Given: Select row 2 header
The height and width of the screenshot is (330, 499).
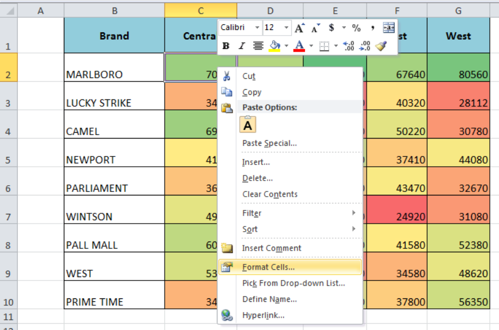Looking at the screenshot, I should (9, 67).
